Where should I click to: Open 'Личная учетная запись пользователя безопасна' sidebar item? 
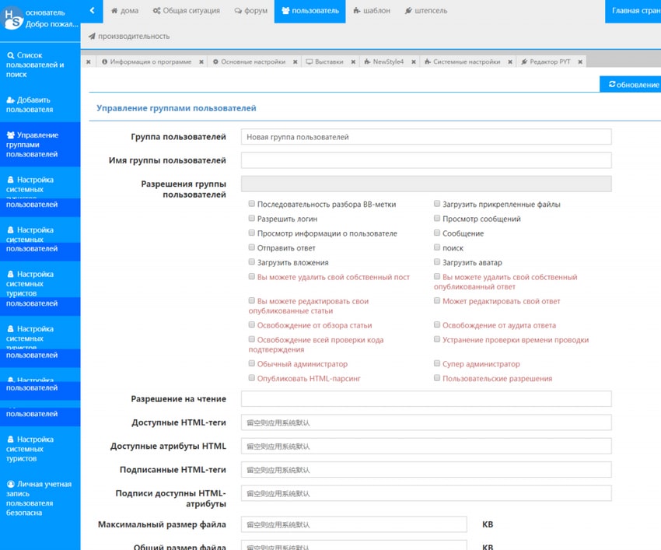coord(40,498)
